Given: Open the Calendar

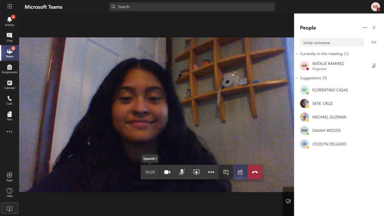Looking at the screenshot, I should (x=10, y=85).
